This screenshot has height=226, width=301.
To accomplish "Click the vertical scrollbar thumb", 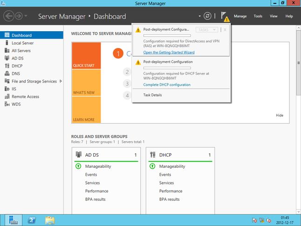I will point(299,63).
